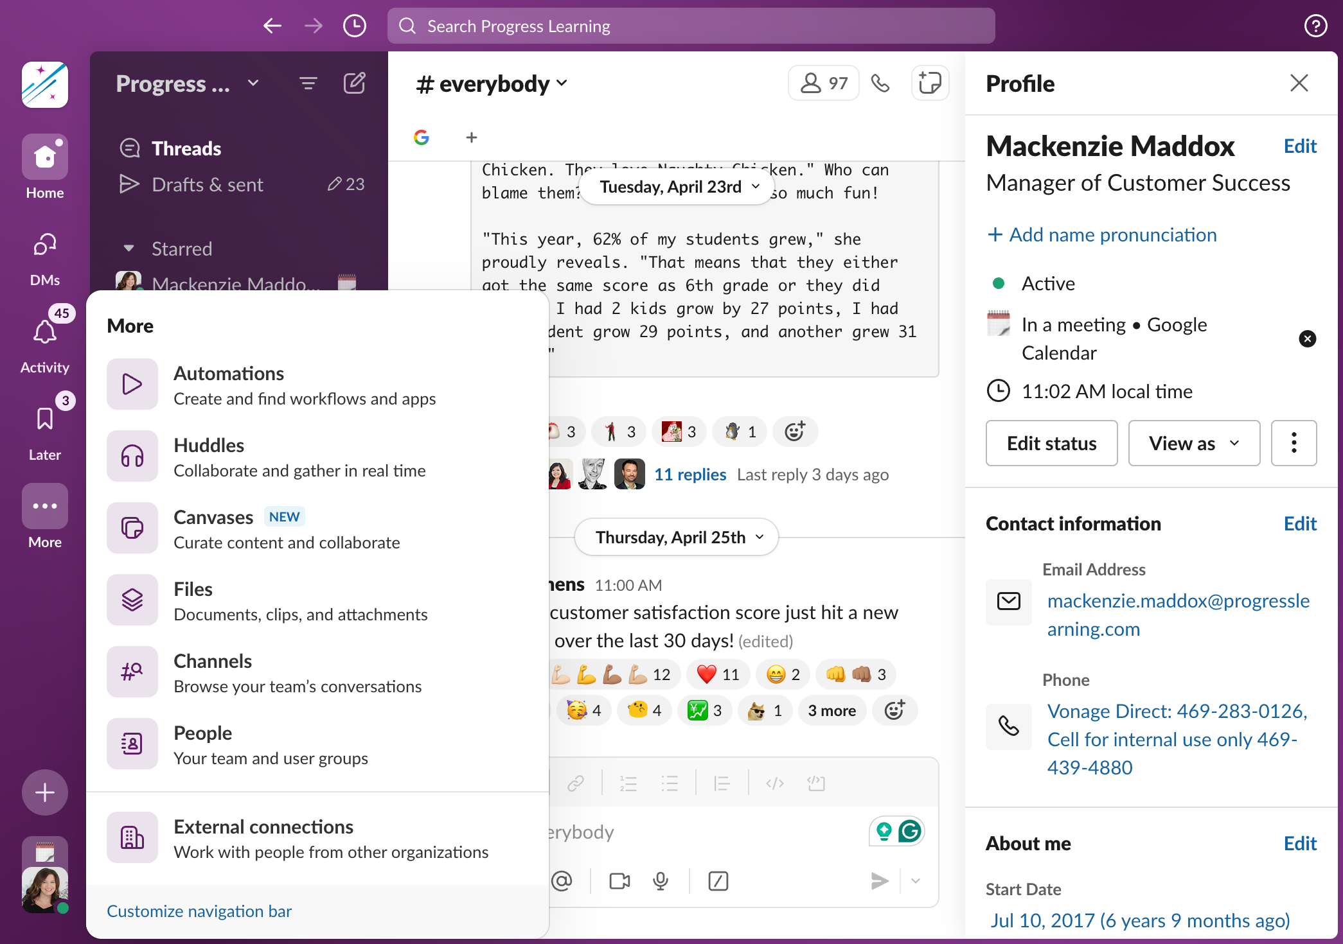This screenshot has height=944, width=1343.
Task: Open Automations from More menu
Action: tap(317, 384)
